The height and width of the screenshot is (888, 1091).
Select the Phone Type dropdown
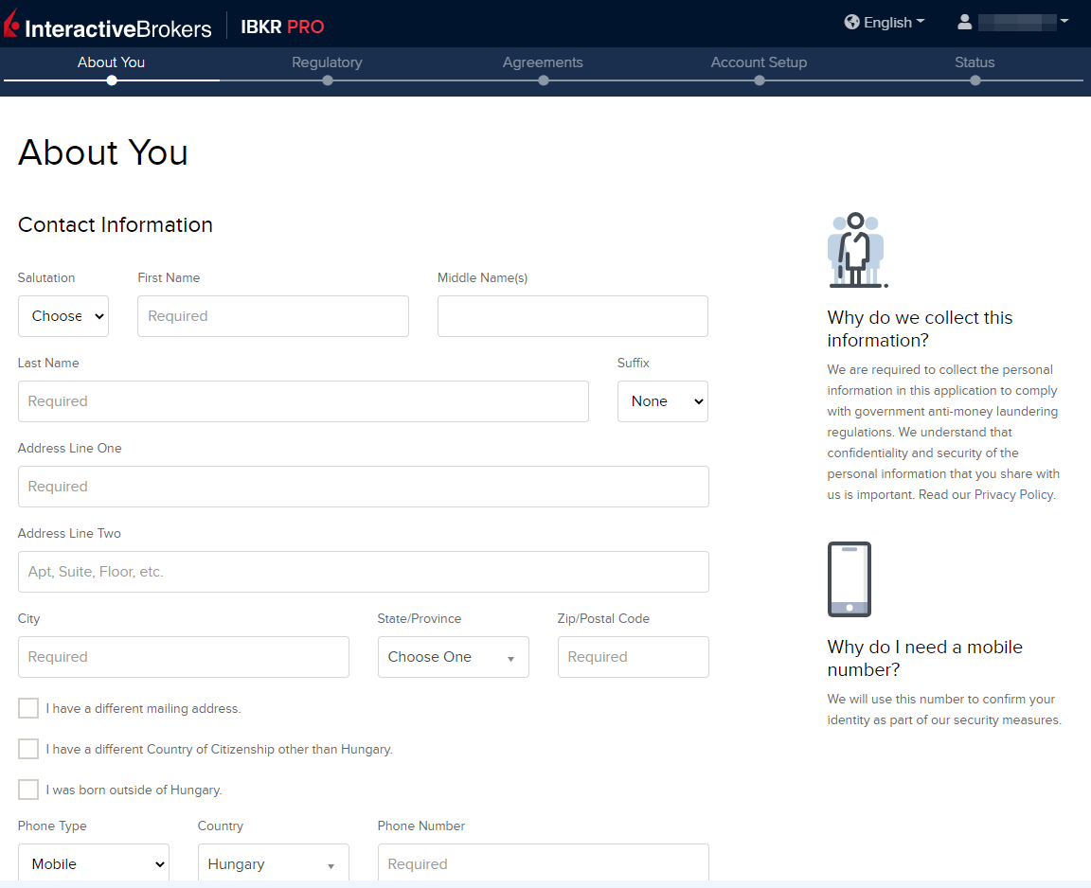[93, 863]
